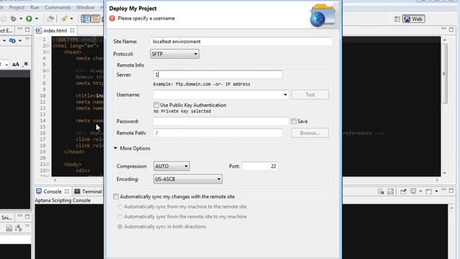Switch to the Console tab
460x259 pixels.
point(52,191)
